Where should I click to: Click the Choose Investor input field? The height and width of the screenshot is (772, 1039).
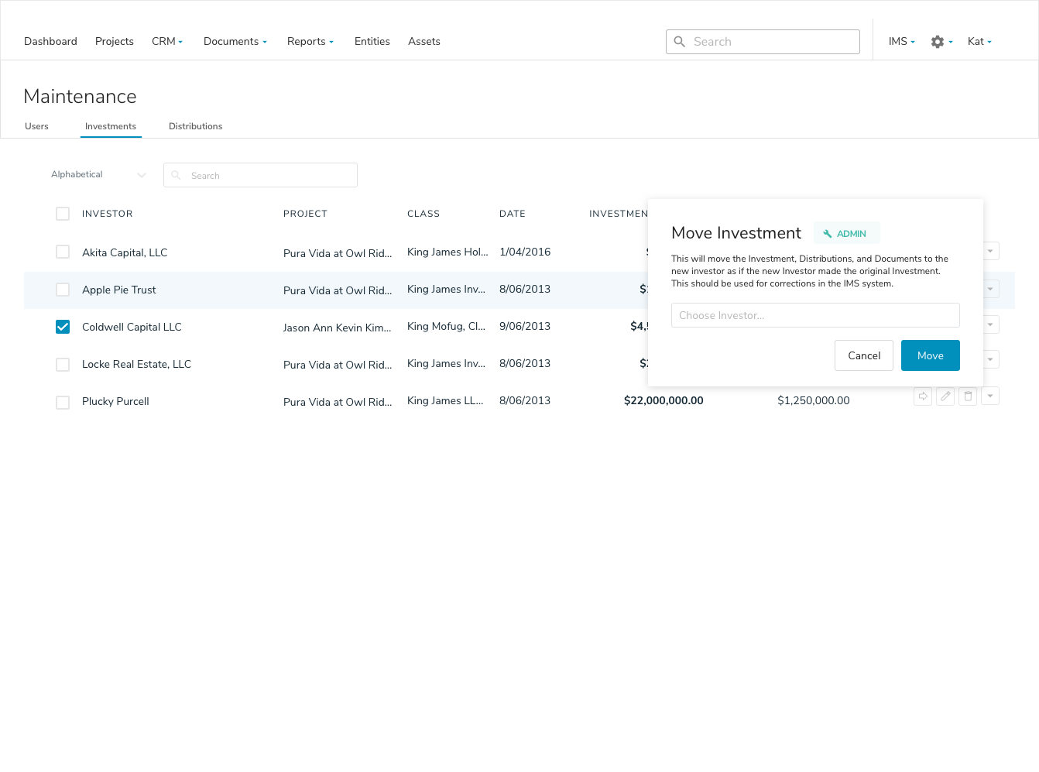[x=815, y=315]
